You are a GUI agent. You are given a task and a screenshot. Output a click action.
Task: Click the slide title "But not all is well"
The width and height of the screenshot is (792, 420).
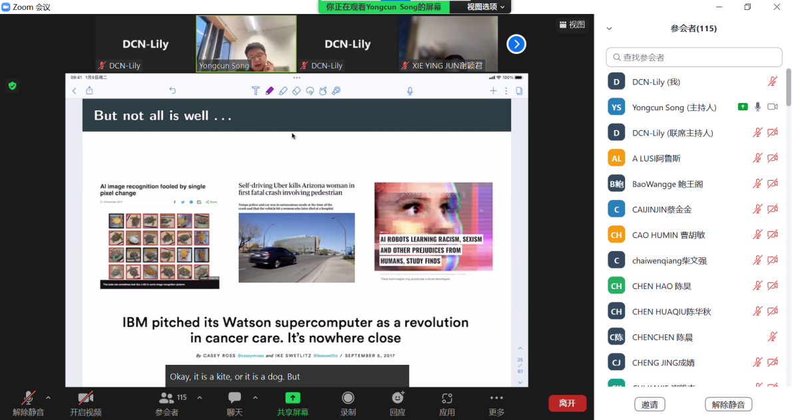[162, 116]
